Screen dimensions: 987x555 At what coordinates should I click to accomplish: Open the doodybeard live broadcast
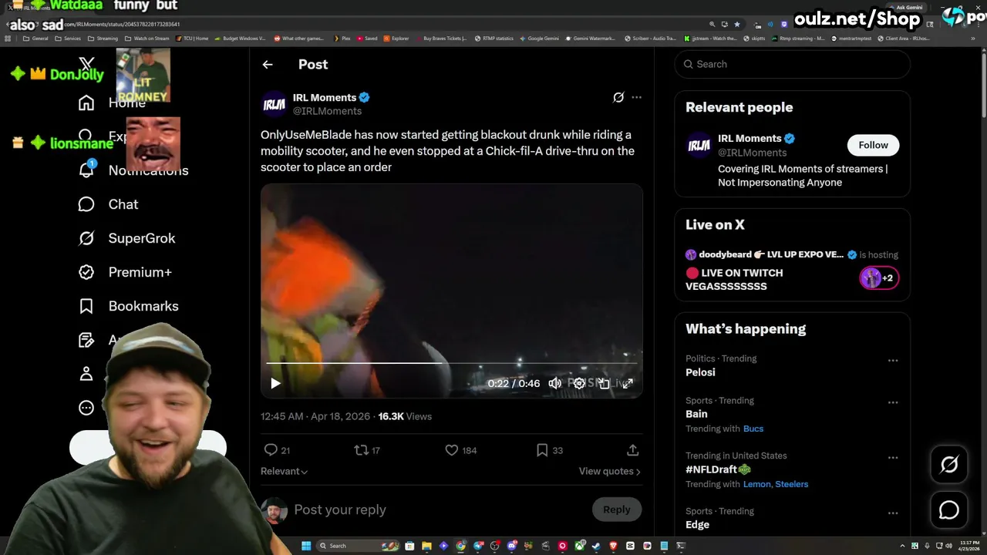(x=792, y=270)
